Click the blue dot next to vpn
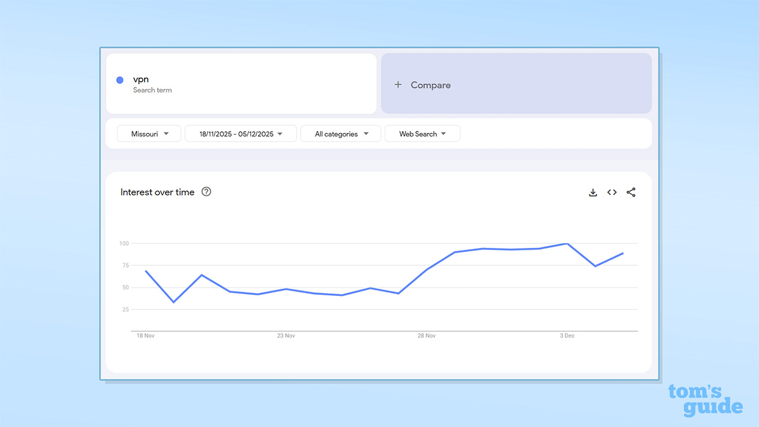 click(x=119, y=79)
